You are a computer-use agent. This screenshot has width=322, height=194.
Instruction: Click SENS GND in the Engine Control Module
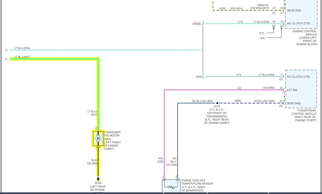tap(294, 10)
